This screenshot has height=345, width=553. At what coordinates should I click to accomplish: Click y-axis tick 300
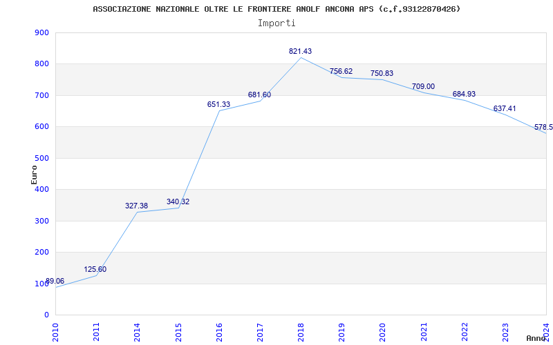[42, 221]
